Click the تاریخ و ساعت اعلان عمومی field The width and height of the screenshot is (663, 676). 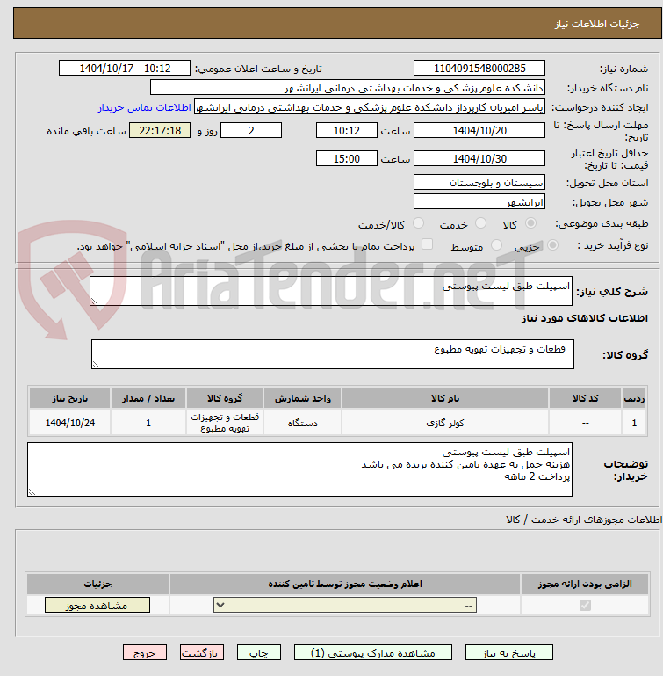pos(125,68)
